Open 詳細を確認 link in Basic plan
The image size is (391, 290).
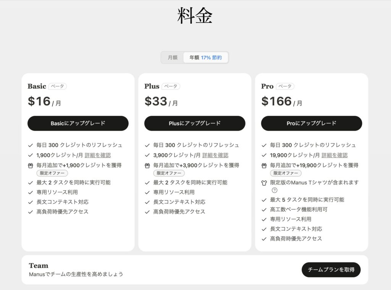pyautogui.click(x=98, y=155)
